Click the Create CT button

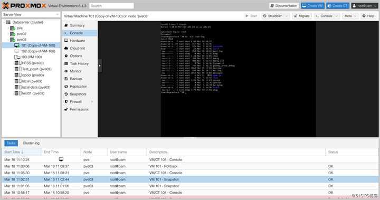point(338,6)
